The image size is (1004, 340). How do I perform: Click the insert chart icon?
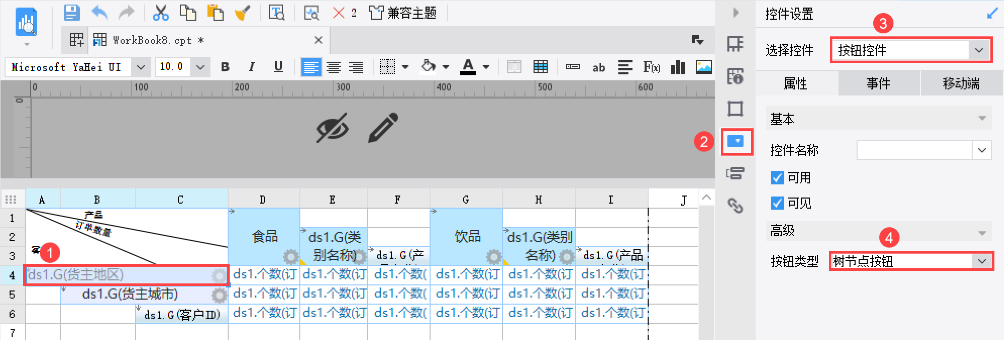pos(677,67)
